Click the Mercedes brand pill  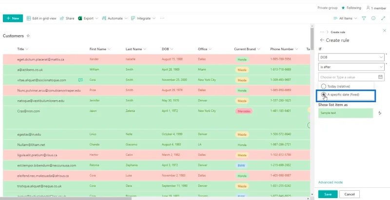point(243,111)
